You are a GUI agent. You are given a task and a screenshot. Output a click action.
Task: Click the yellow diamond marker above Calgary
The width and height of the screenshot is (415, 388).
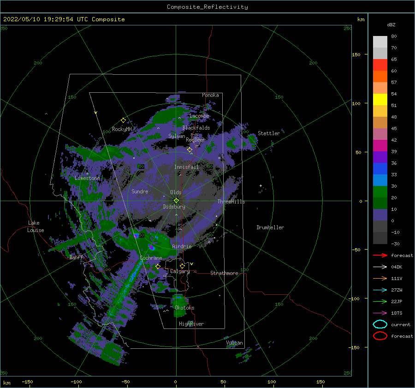182,266
